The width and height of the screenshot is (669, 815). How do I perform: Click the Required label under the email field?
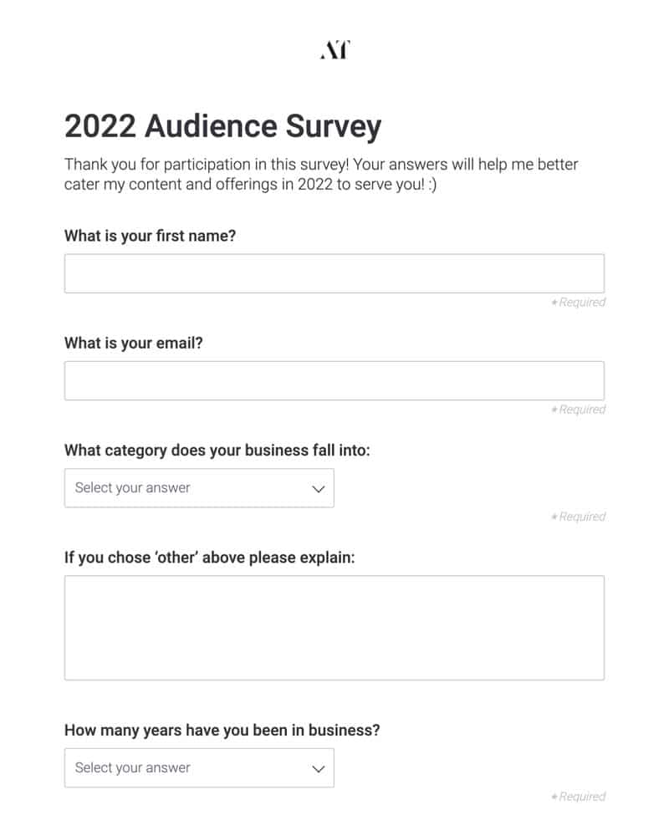(579, 409)
